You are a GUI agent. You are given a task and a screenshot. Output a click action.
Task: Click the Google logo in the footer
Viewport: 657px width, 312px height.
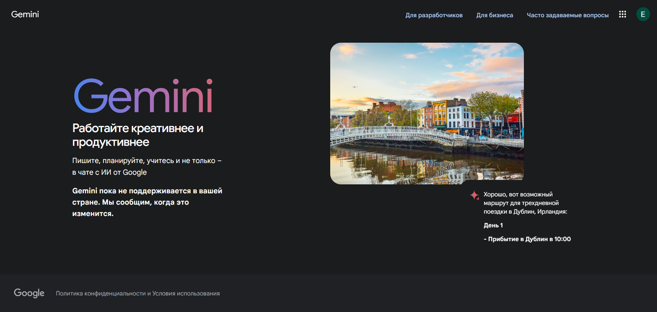coord(29,293)
